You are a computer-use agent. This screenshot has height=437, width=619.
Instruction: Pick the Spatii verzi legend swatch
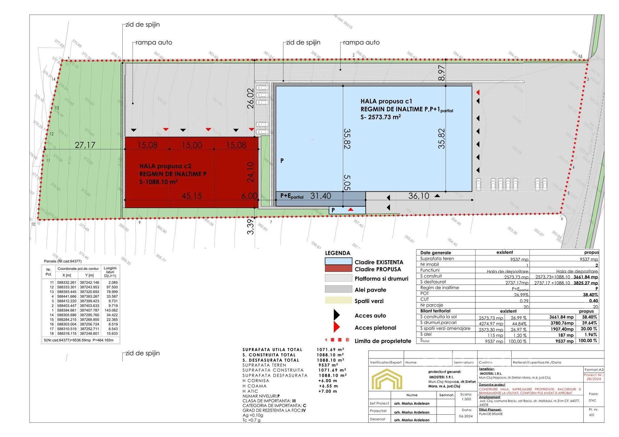tap(338, 300)
